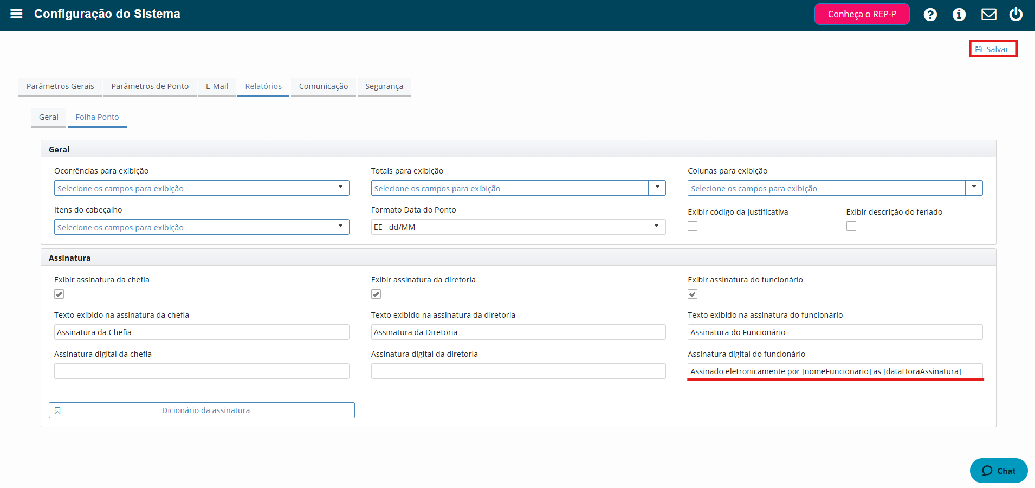
Task: Expand Totais para exibição dropdown arrow
Action: click(657, 188)
